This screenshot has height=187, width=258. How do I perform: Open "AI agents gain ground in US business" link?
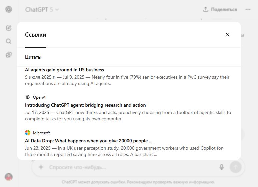(64, 70)
